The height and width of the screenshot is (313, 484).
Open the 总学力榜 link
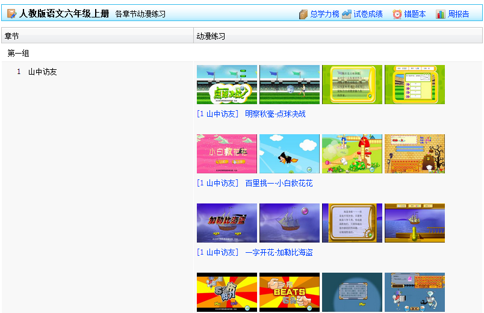point(324,14)
